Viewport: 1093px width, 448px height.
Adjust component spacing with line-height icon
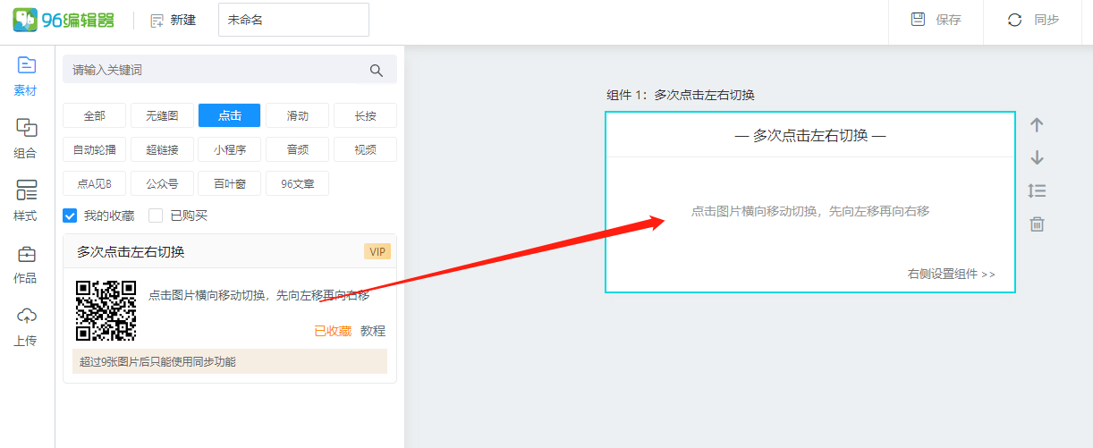point(1037,190)
